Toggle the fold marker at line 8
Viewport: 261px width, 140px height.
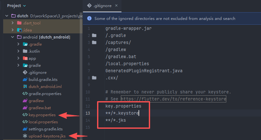[94, 78]
